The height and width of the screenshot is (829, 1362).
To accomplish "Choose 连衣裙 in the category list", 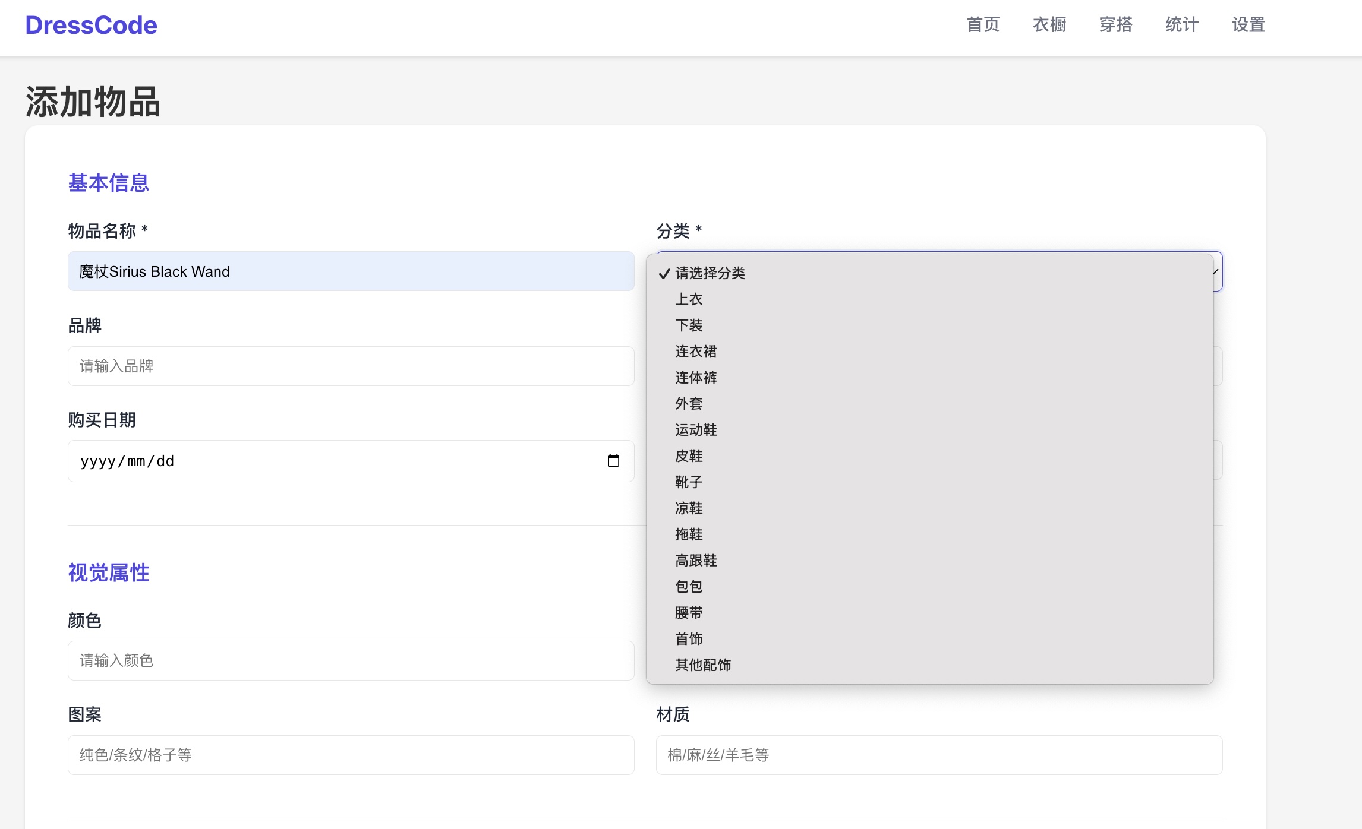I will point(696,352).
